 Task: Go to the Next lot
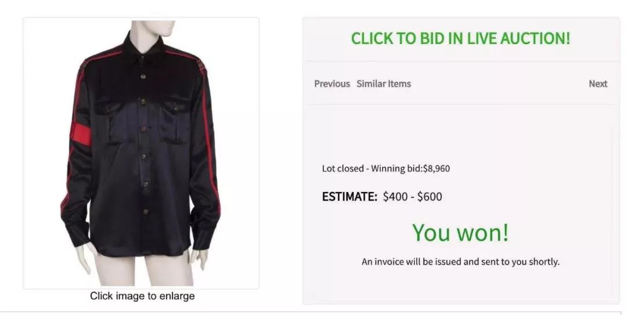tap(598, 84)
